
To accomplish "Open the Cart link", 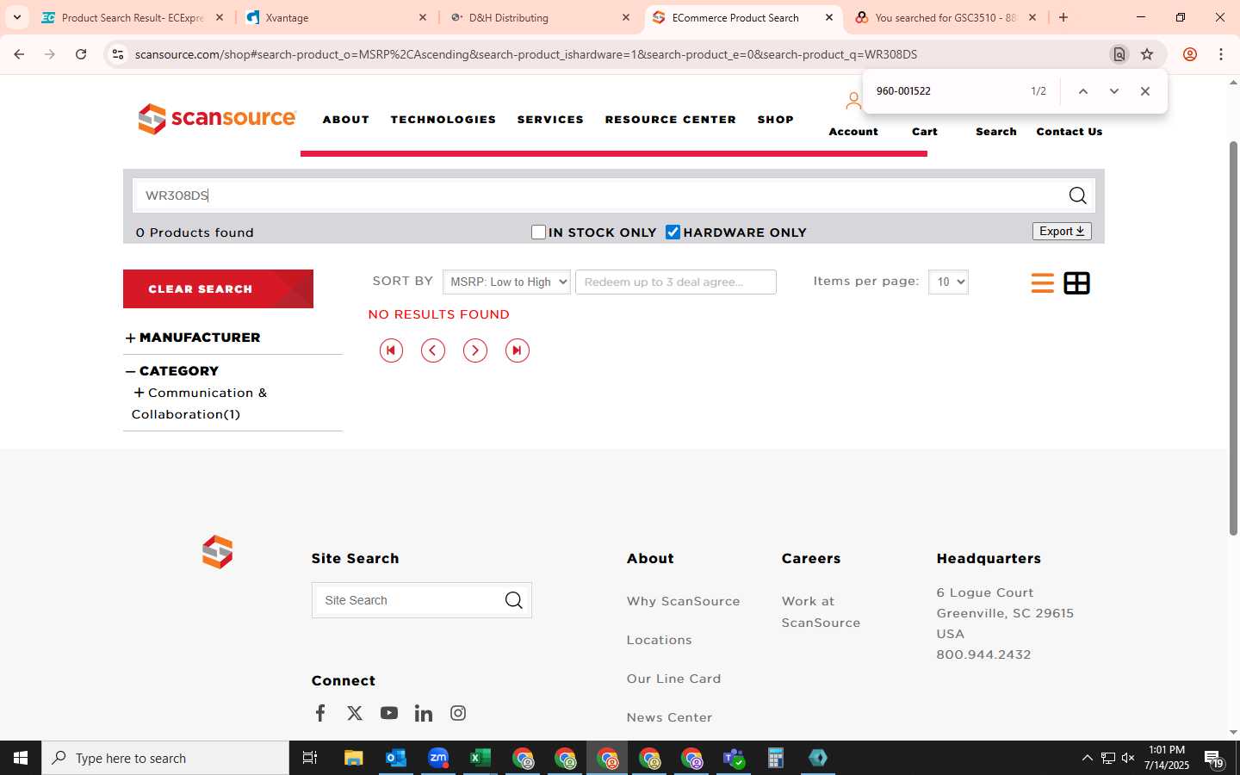I will tap(925, 132).
